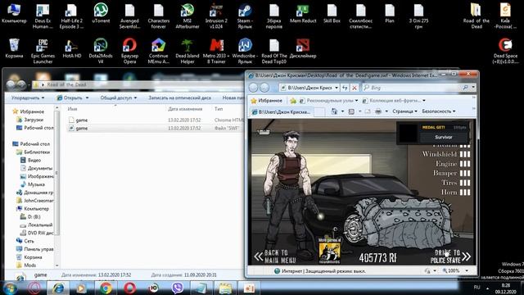
Task: Open the Steam shortcut on the desktop
Action: [245, 16]
